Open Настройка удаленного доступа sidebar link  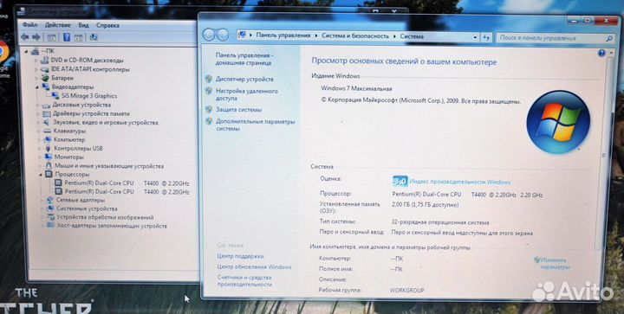(x=247, y=94)
